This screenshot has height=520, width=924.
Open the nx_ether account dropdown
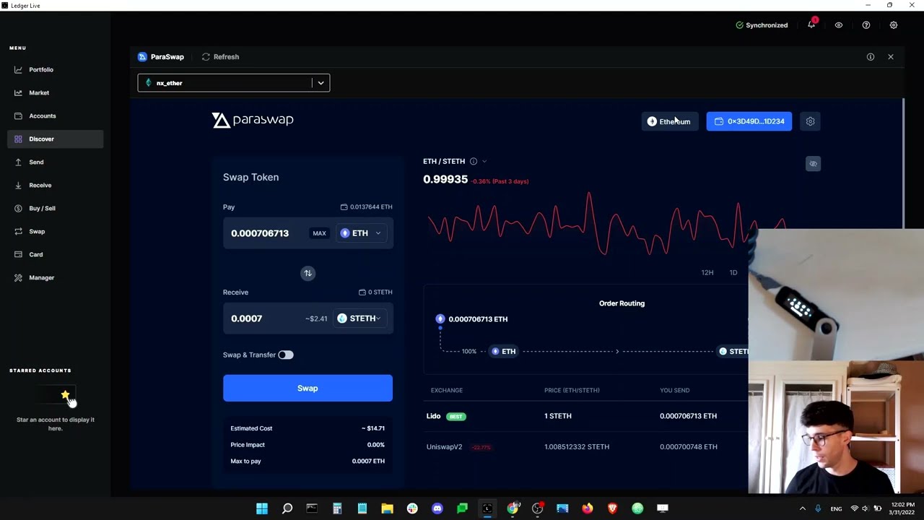click(x=320, y=82)
